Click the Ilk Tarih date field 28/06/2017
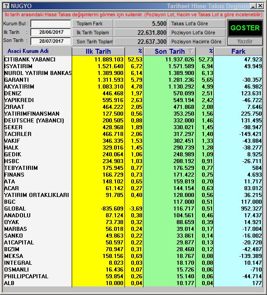 51,32
